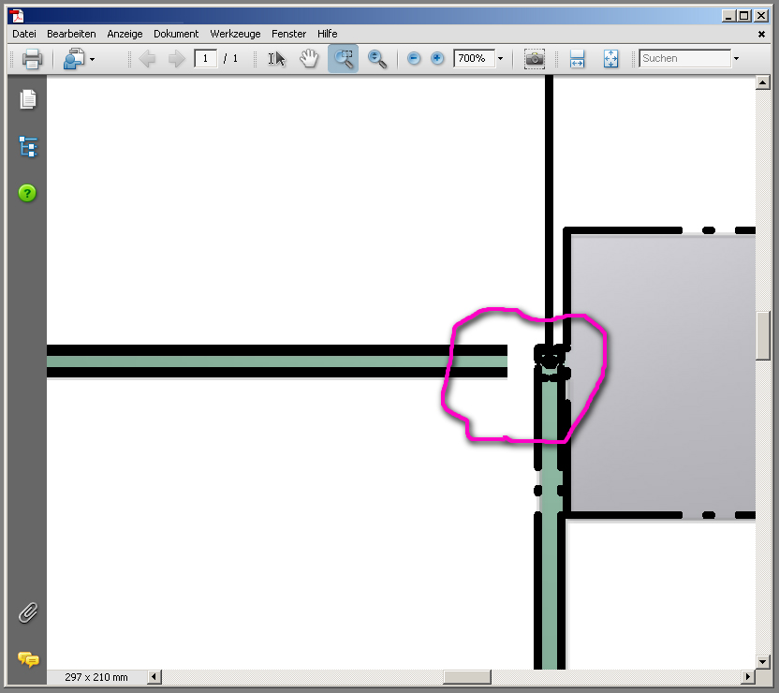Open the Comments panel icon
The width and height of the screenshot is (779, 693).
[x=28, y=659]
